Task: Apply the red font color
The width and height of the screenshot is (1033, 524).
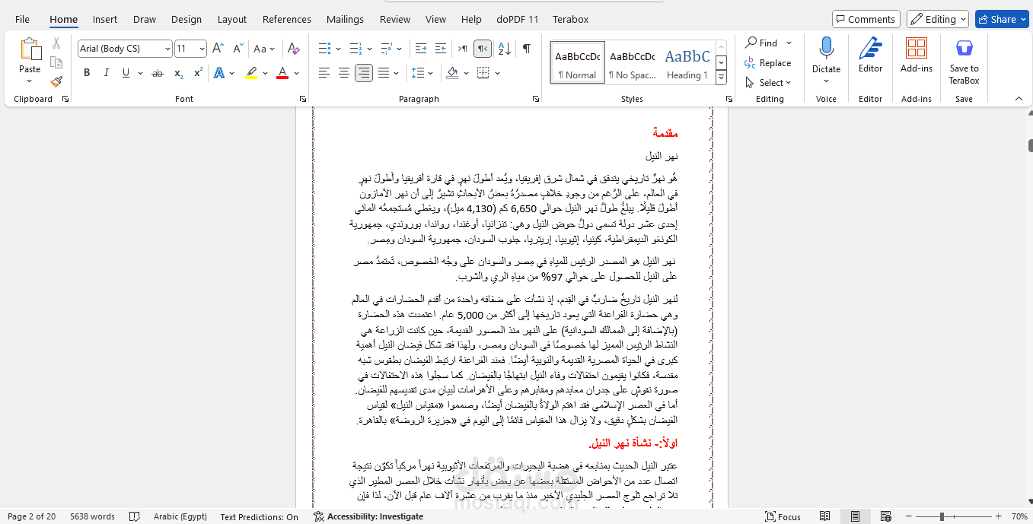Action: (282, 73)
